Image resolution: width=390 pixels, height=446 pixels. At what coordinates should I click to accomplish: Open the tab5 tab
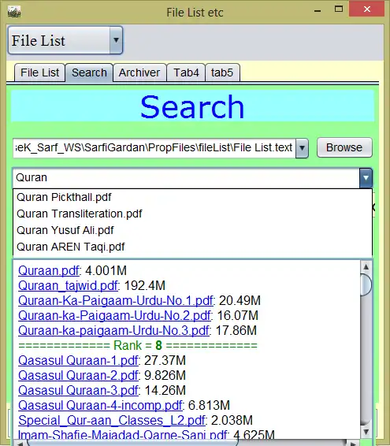222,72
